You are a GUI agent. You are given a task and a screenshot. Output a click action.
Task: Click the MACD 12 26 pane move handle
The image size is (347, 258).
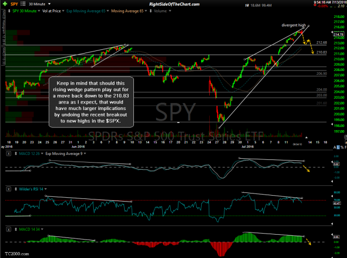pyautogui.click(x=16, y=153)
